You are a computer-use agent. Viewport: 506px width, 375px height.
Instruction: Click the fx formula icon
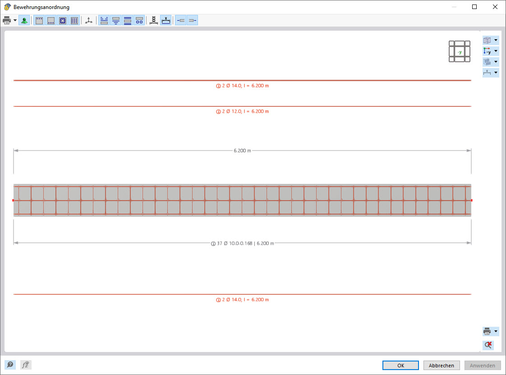point(26,365)
